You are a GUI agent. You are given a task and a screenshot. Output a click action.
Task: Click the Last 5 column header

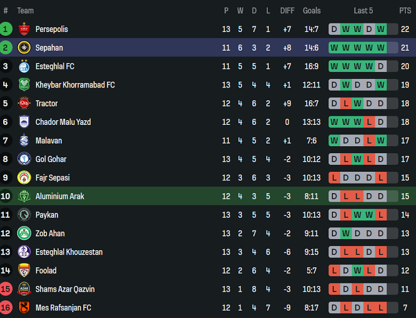tap(363, 11)
